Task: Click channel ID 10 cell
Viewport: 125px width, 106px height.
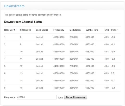Action: (x=21, y=52)
